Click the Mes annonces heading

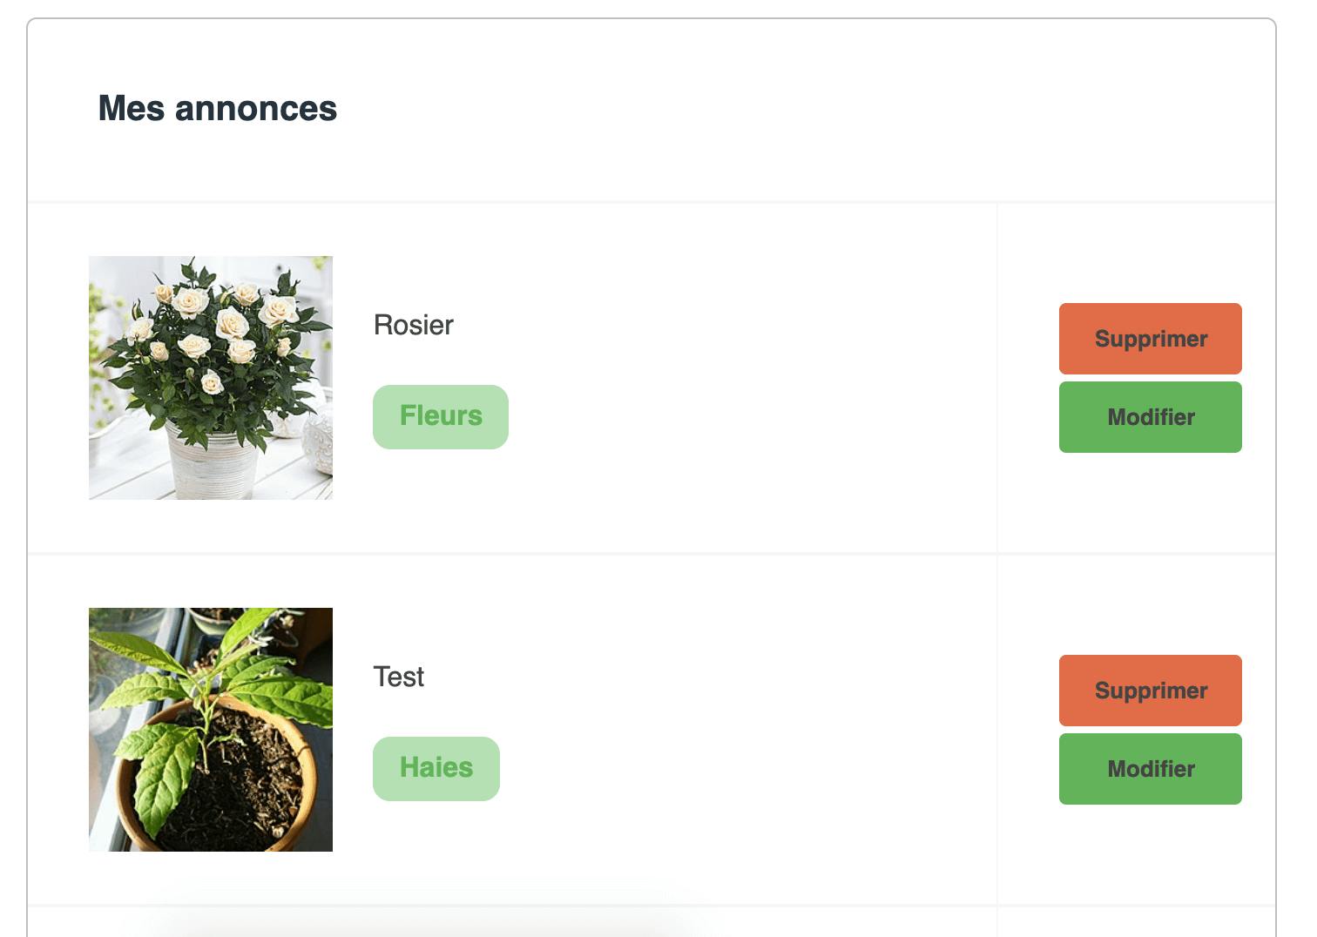(218, 108)
